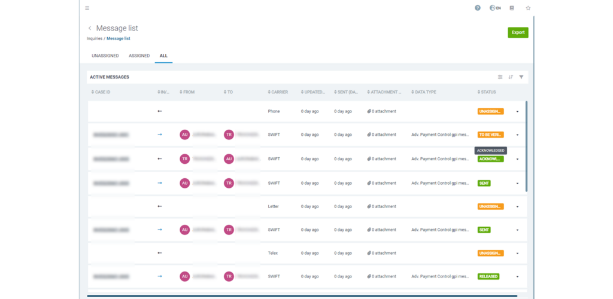The image size is (613, 299).
Task: Open the EN language selector
Action: (495, 8)
